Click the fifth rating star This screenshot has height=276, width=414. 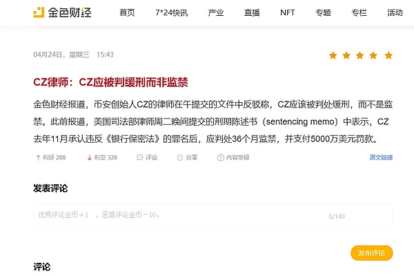(x=388, y=55)
